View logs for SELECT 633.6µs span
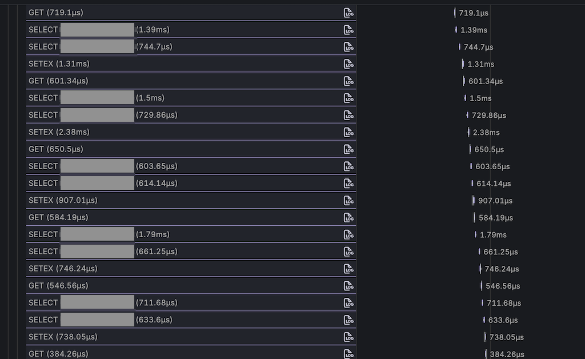This screenshot has height=359, width=585. click(348, 320)
